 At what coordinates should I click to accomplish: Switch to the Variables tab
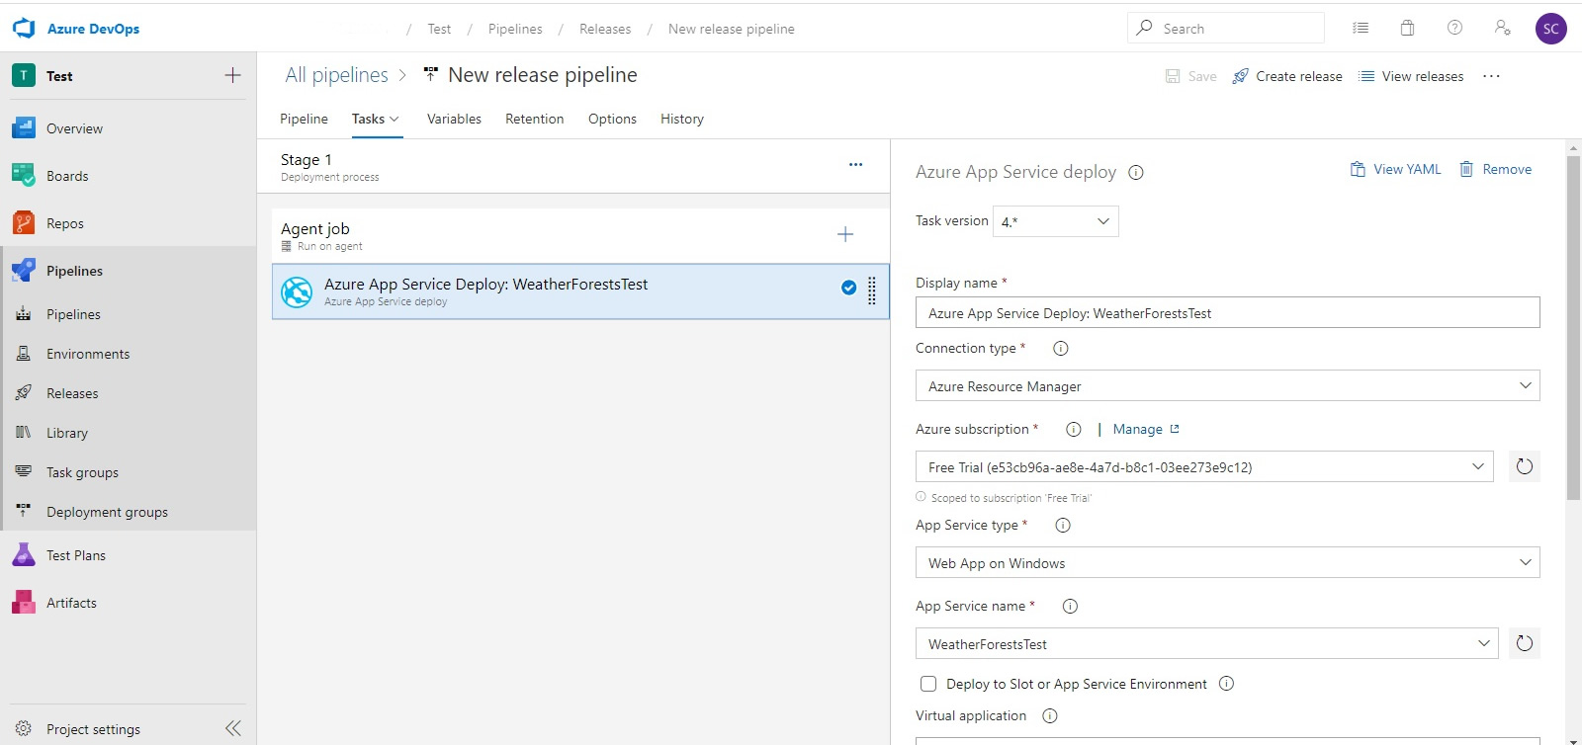(454, 119)
